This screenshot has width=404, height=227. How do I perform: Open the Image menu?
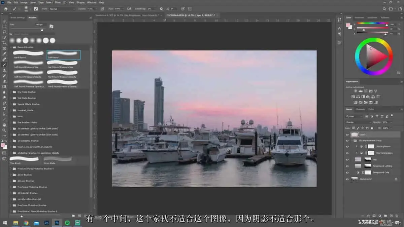[x=24, y=2]
